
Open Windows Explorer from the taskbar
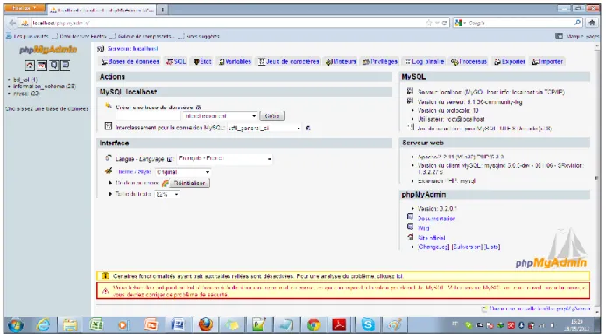click(70, 324)
